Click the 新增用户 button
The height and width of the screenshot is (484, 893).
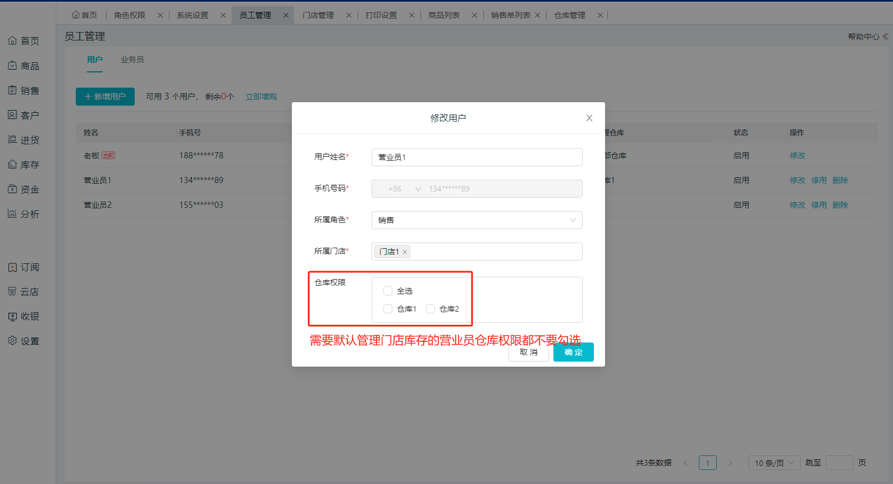click(105, 97)
